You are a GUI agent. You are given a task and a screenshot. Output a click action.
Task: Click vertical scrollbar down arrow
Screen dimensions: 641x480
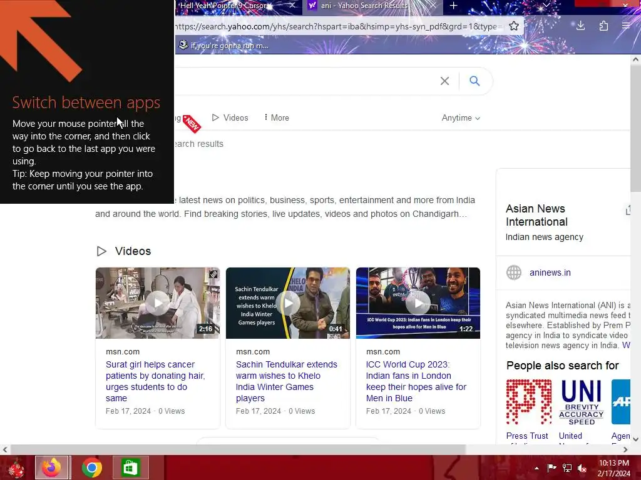click(635, 439)
